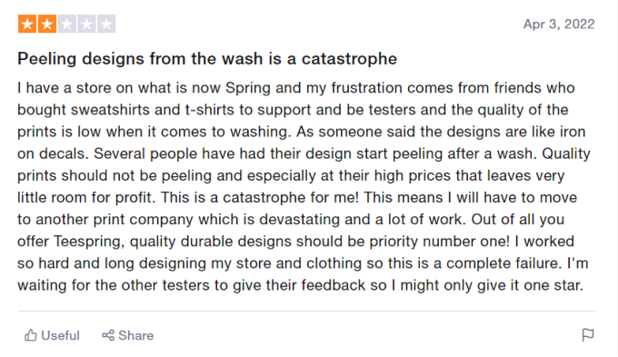Image resolution: width=618 pixels, height=357 pixels.
Task: Select the third grey rating star
Action: pyautogui.click(x=67, y=24)
